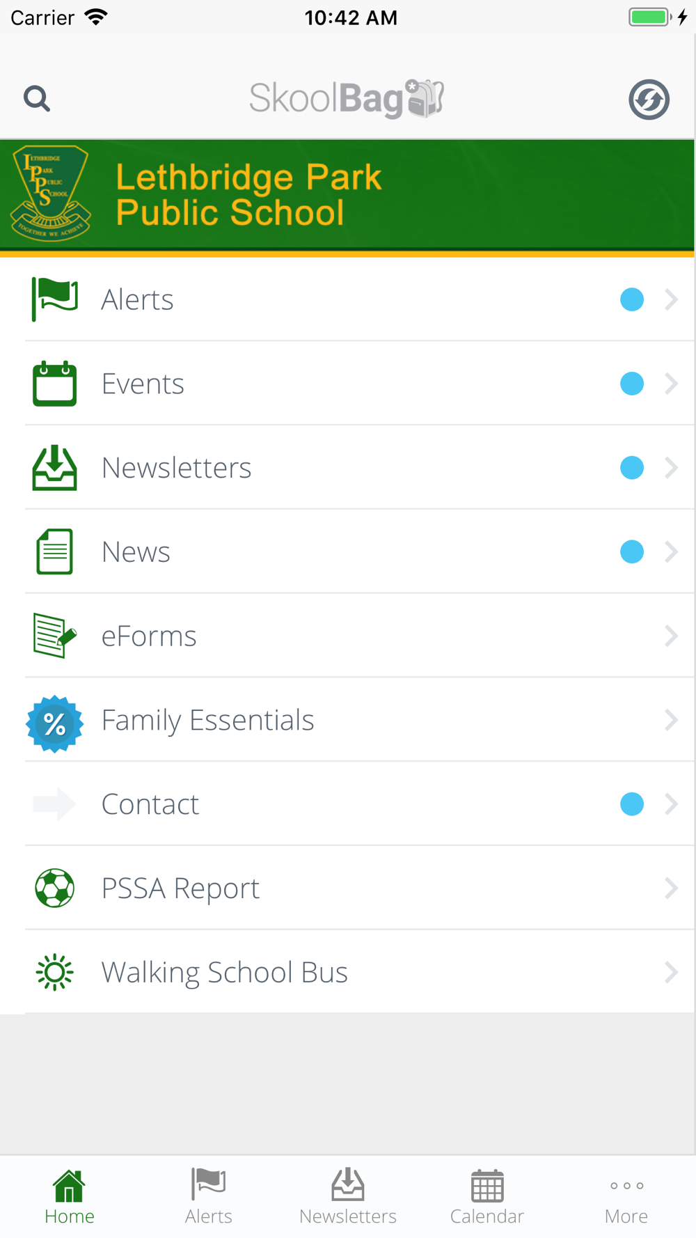Tap the PSSA Report soccer ball icon

[54, 888]
